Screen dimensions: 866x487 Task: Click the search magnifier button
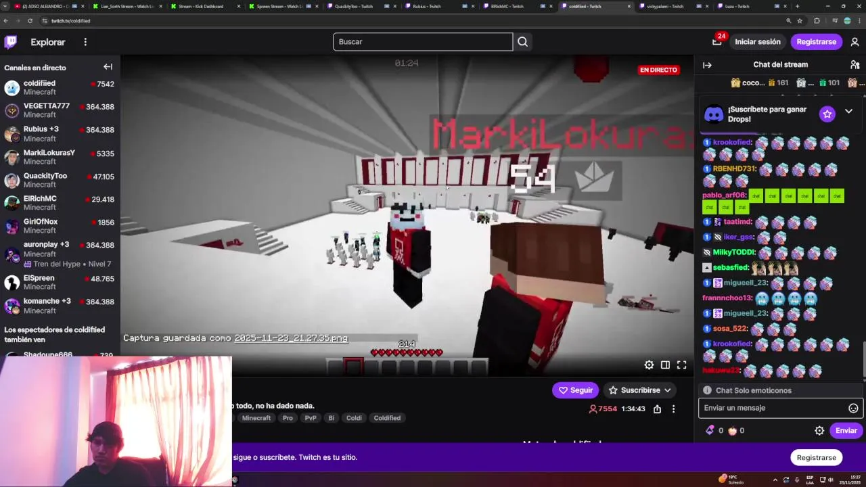coord(522,42)
